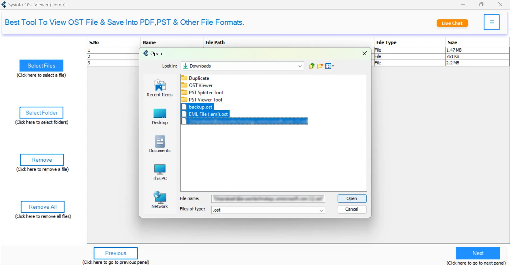Click the hamburger menu icon at top right
The image size is (510, 265).
[x=492, y=22]
